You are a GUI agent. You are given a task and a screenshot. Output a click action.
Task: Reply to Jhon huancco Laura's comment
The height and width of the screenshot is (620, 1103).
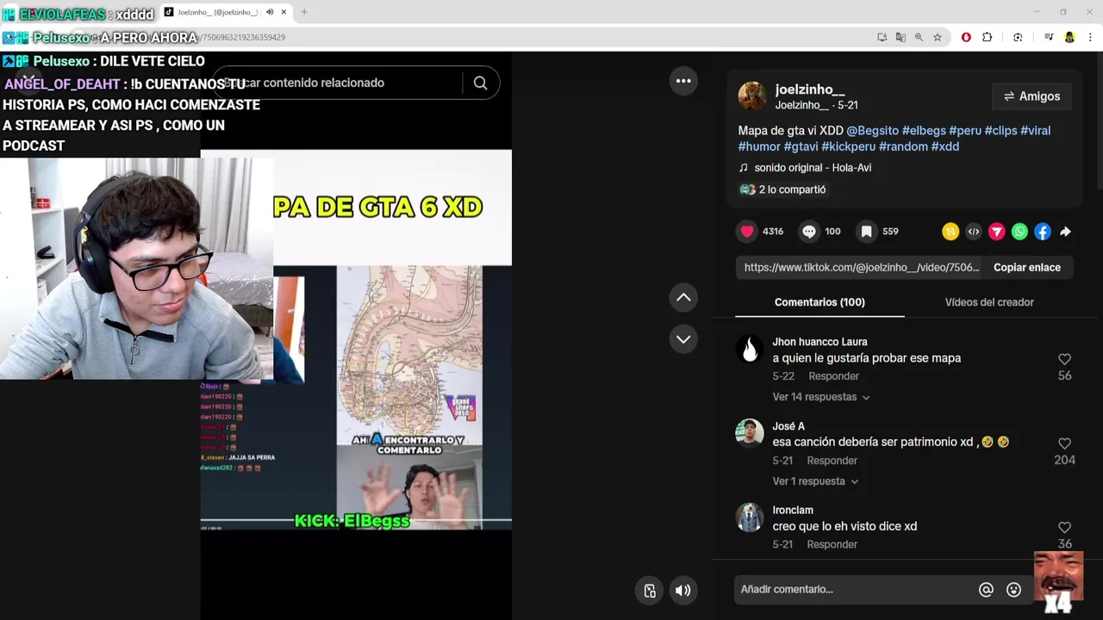[833, 376]
